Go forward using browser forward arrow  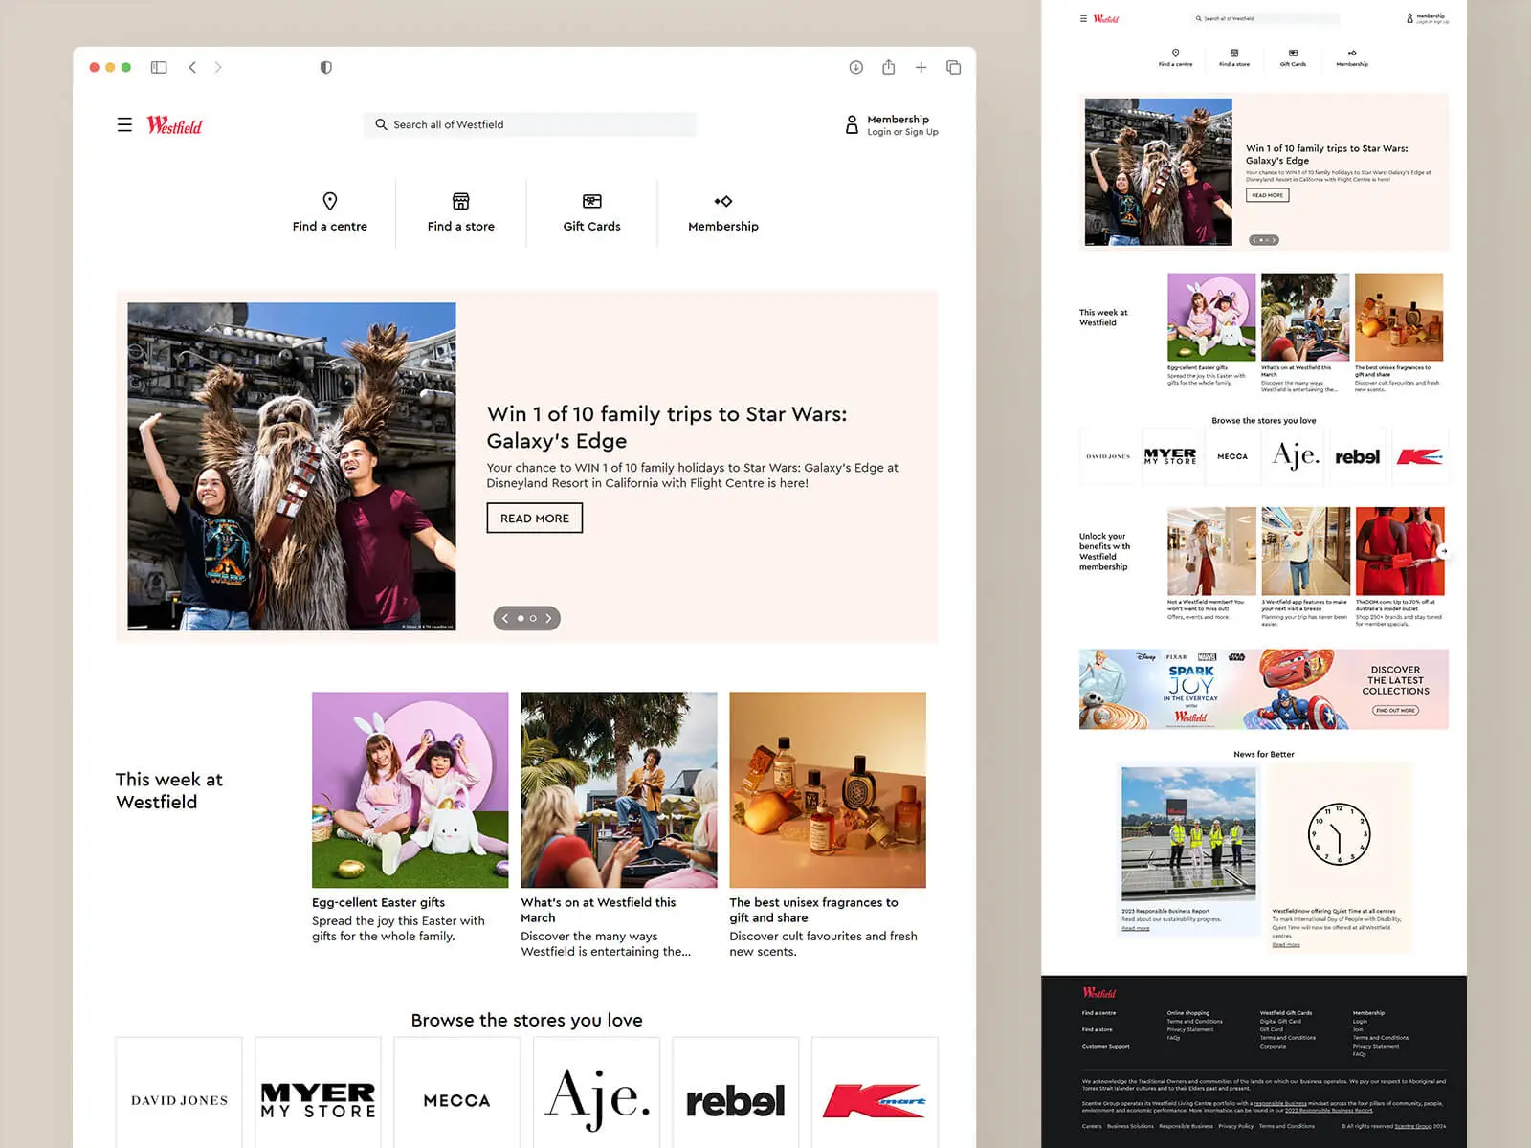tap(218, 67)
